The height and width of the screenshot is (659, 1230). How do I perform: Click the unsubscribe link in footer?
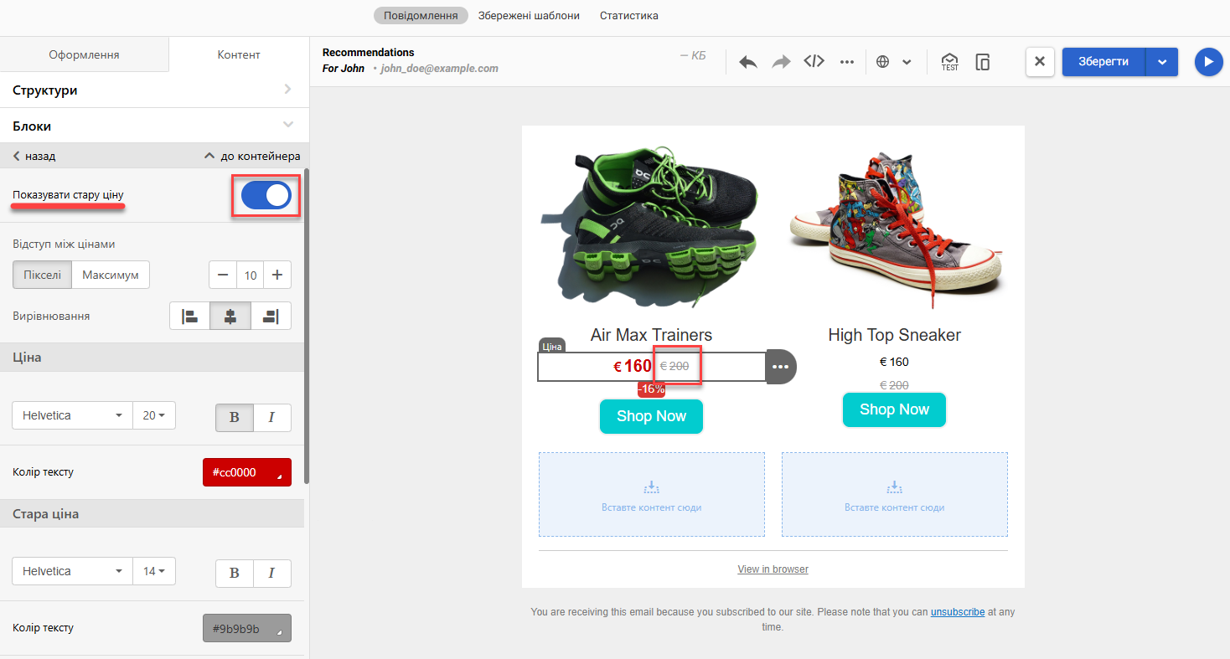[958, 612]
